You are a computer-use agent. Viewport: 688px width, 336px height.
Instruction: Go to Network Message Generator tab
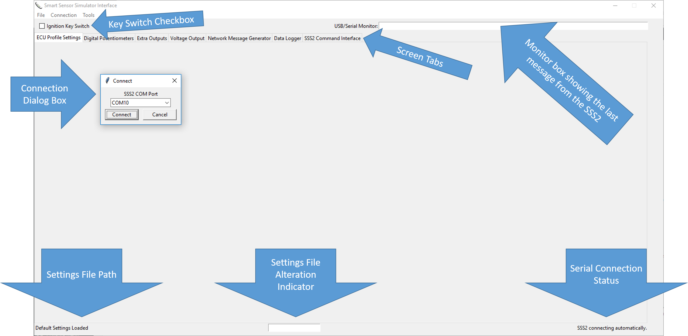239,38
